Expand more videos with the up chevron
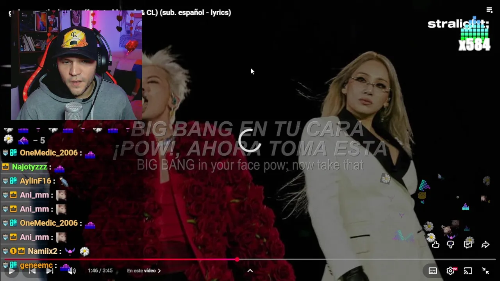 tap(250, 271)
